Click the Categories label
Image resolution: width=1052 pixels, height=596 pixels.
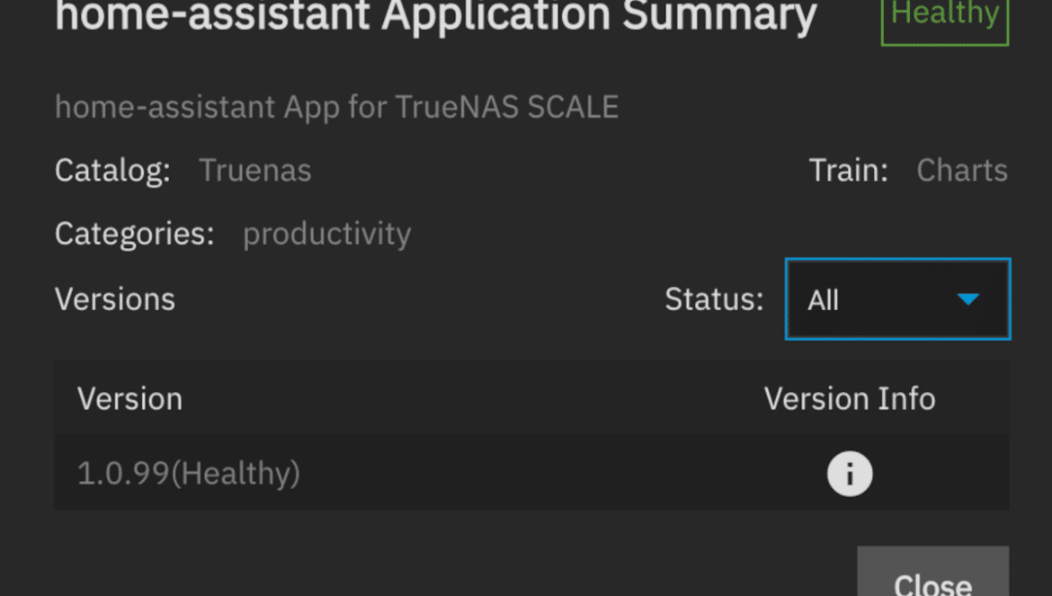134,234
